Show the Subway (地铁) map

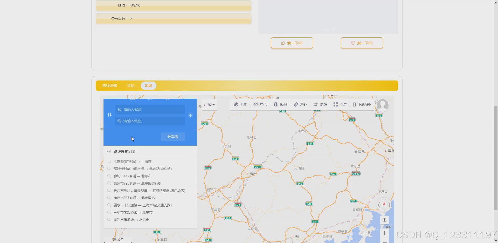[320, 104]
